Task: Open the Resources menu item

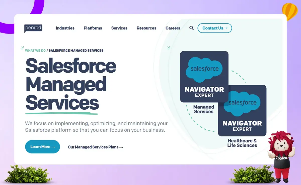Action: [146, 28]
